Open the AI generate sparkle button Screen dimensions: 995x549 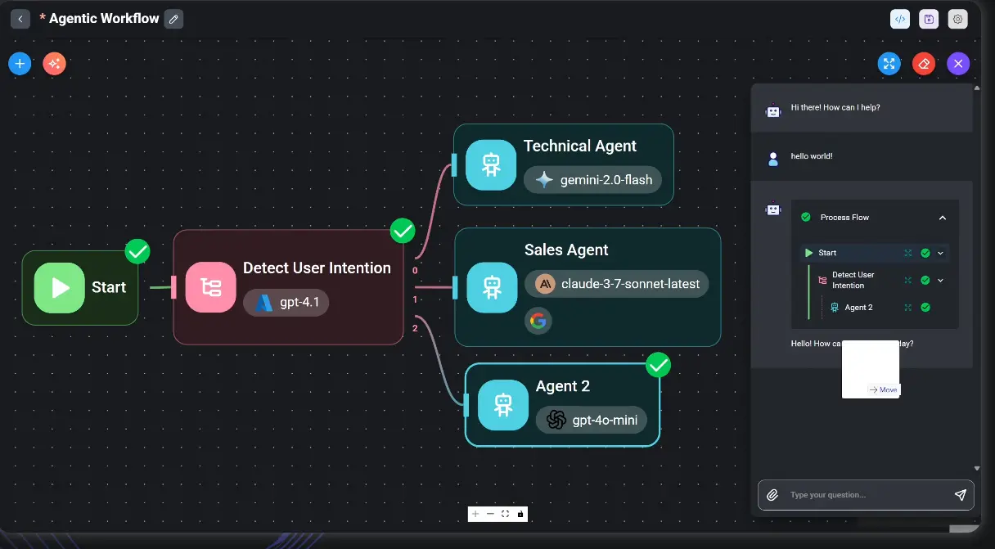coord(54,63)
